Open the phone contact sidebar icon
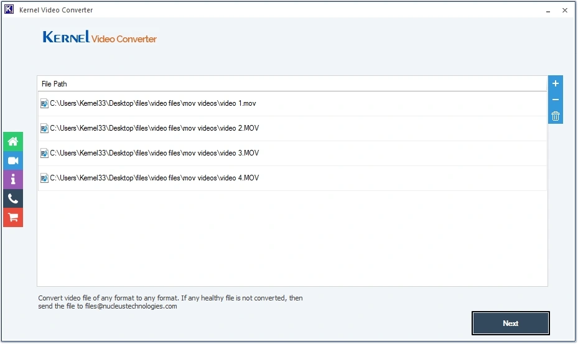The image size is (578, 344). pyautogui.click(x=13, y=198)
